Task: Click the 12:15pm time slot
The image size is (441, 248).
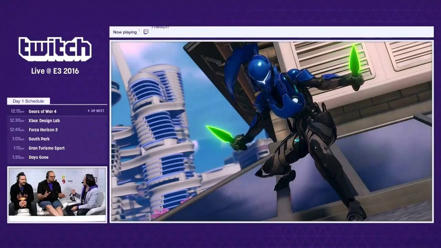Action: click(17, 111)
